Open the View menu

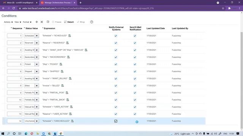(x=18, y=22)
